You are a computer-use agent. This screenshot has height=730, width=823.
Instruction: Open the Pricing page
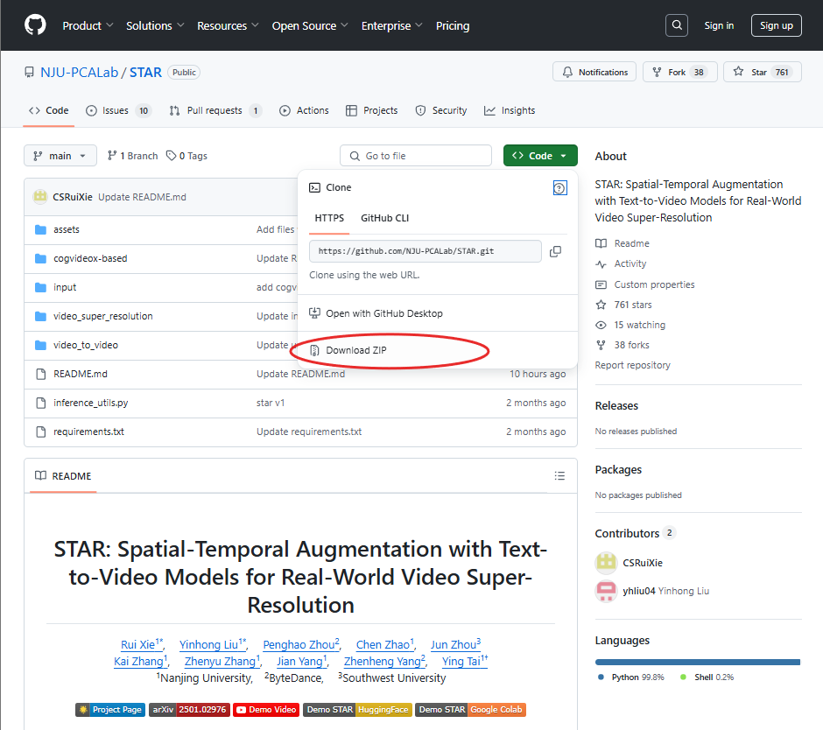click(453, 25)
